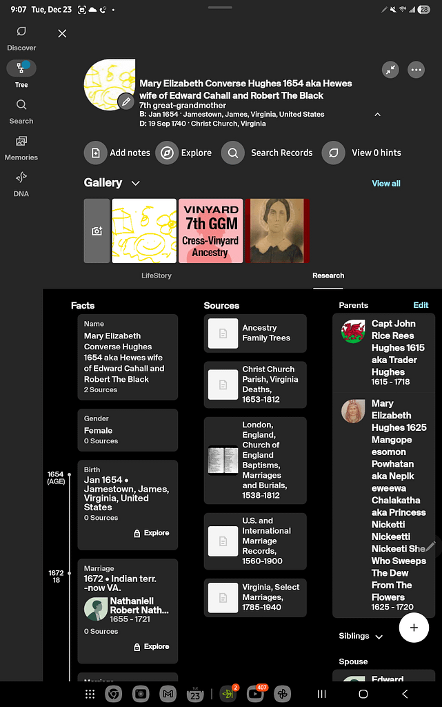Open the Search icon in sidebar
Image resolution: width=442 pixels, height=707 pixels.
coord(21,110)
